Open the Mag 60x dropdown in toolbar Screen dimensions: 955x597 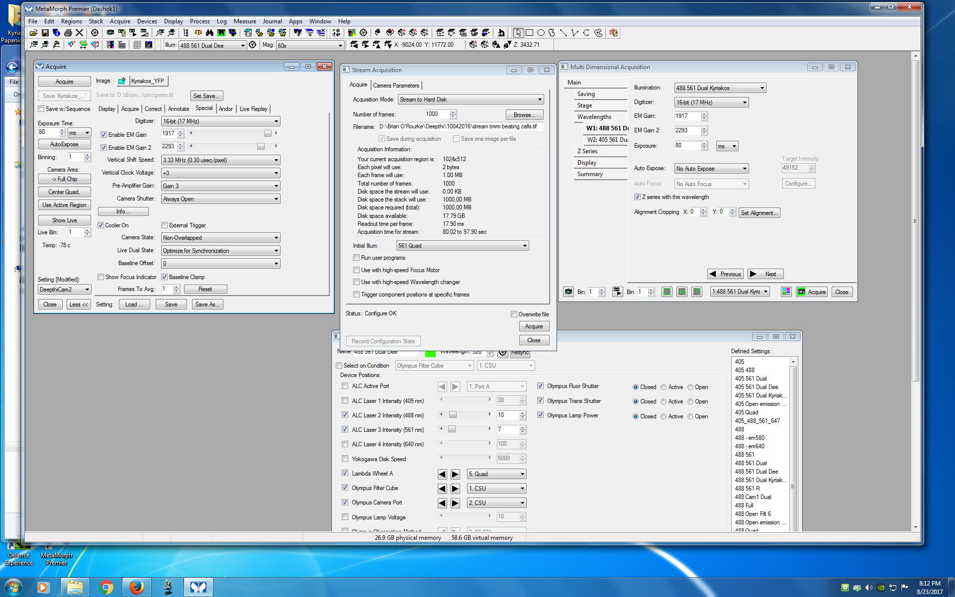pos(310,45)
